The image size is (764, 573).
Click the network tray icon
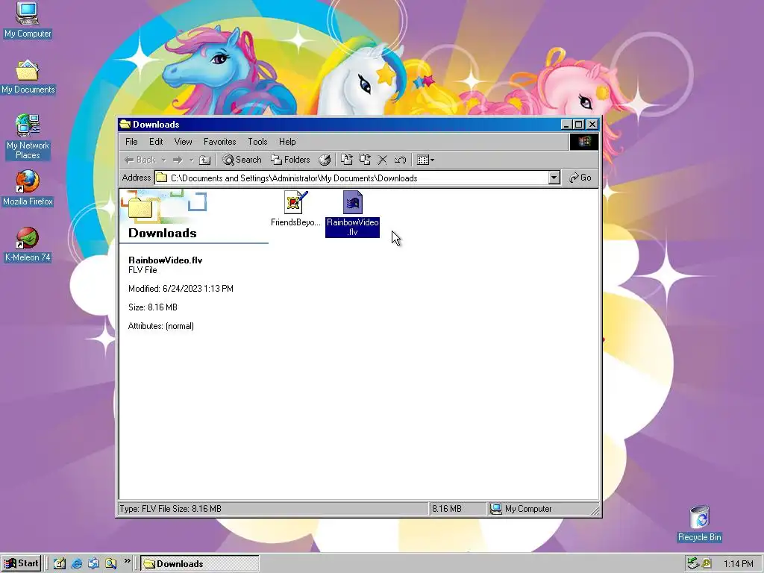point(693,564)
